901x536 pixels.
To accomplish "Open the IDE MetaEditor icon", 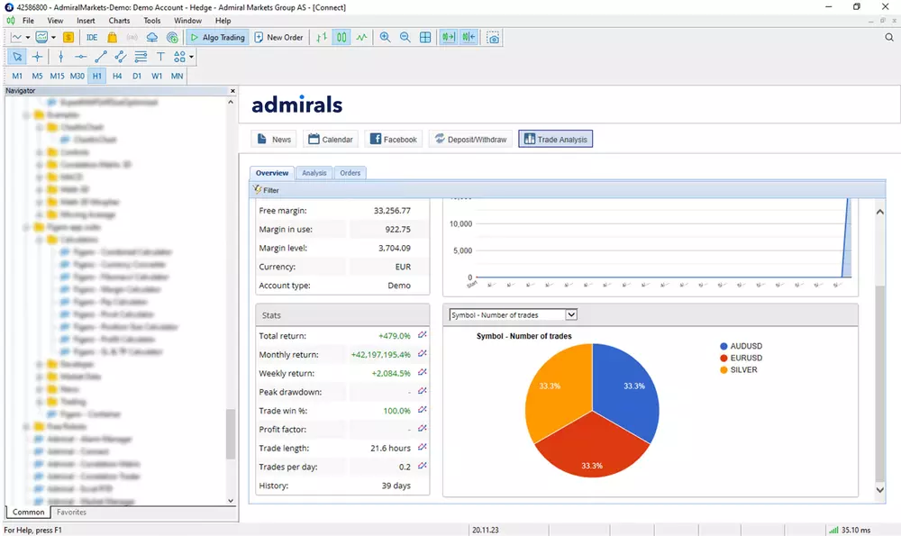I will (x=92, y=38).
